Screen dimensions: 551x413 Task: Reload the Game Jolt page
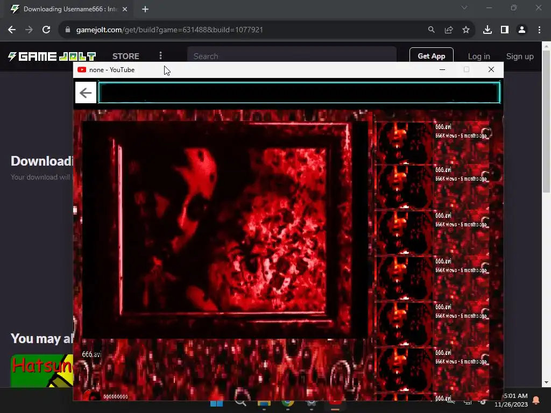tap(46, 30)
